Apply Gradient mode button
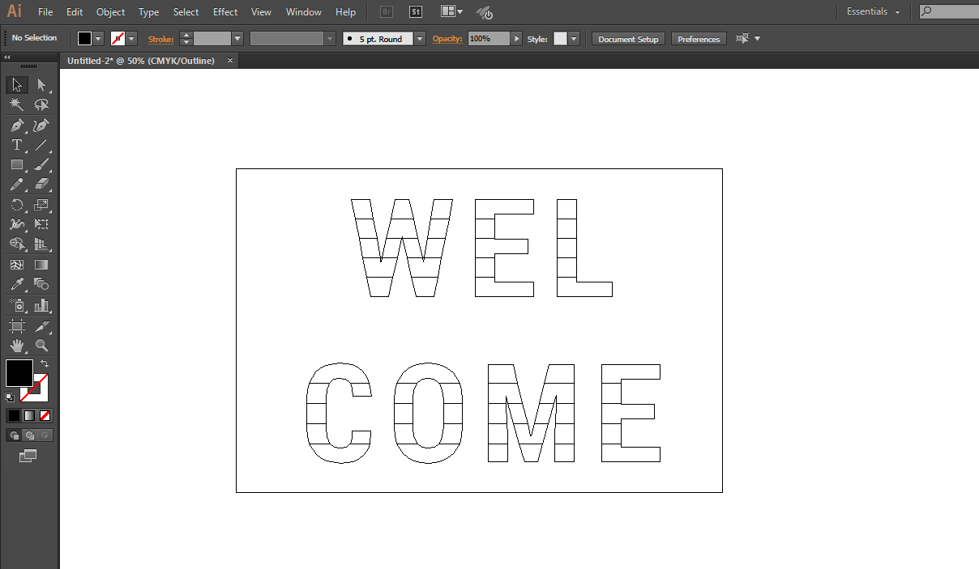 (x=29, y=415)
